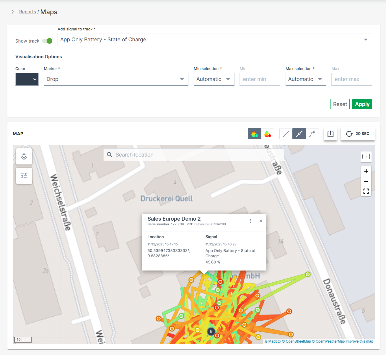Expand the Marker dropdown showing Drop
This screenshot has height=355, width=386.
[x=116, y=79]
